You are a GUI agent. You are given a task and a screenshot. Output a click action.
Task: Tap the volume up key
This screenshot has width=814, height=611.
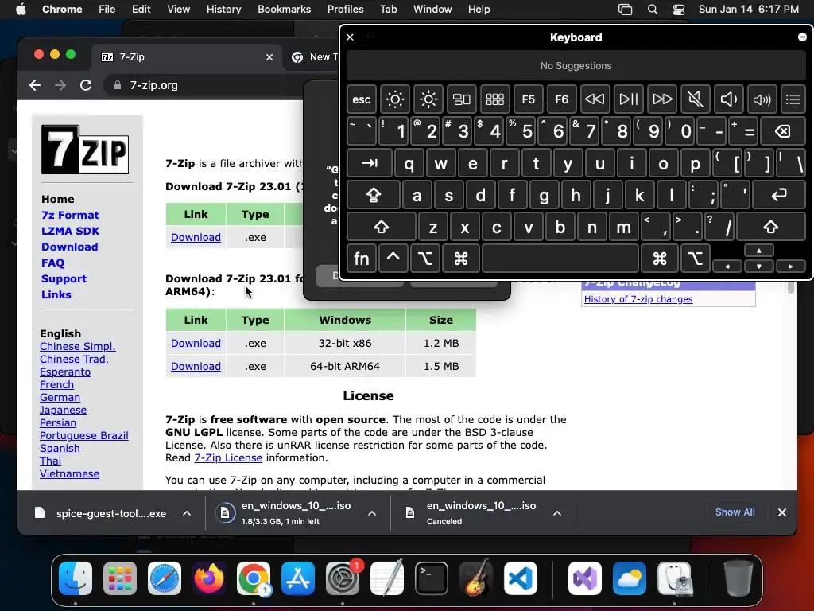[x=762, y=99]
